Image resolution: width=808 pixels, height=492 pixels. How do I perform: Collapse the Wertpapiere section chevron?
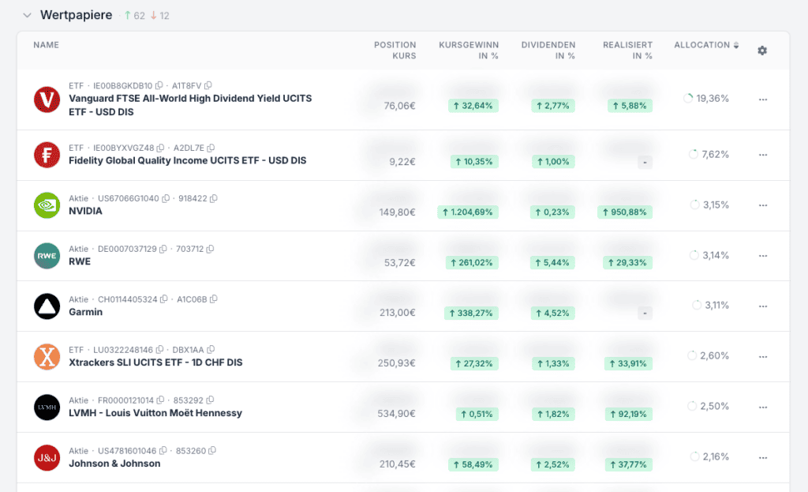28,16
